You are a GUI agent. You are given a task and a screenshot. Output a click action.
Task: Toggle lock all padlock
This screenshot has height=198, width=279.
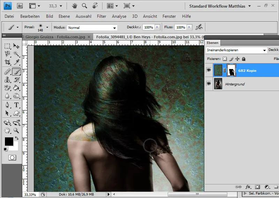243,59
